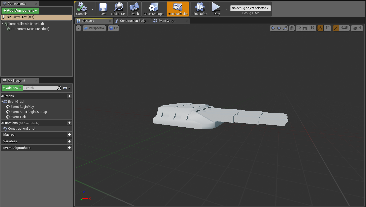Add a new variable with plus button
This screenshot has width=366, height=207.
[x=69, y=141]
